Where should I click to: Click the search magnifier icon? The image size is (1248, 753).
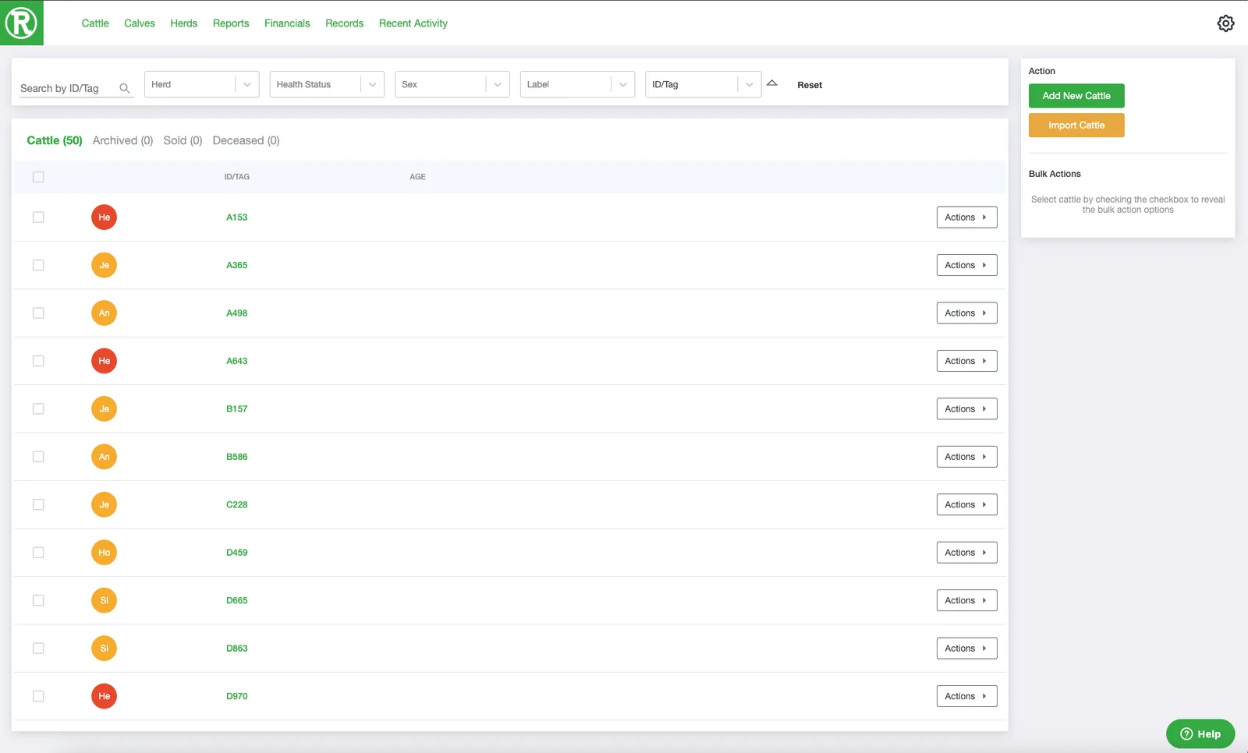[x=124, y=88]
